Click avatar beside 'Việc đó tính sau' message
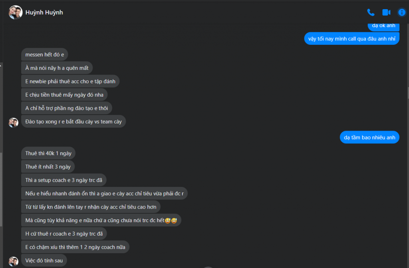 point(13,261)
